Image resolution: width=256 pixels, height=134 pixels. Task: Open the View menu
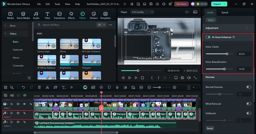[x=68, y=4]
